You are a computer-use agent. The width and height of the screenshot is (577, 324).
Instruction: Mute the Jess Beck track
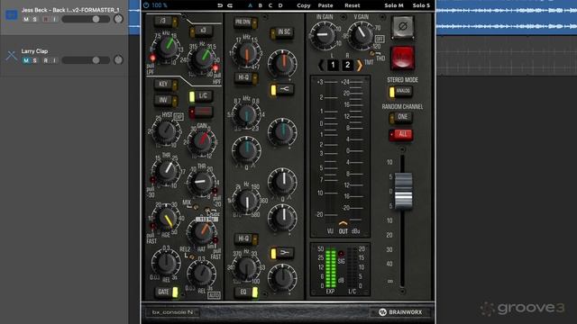coord(26,20)
